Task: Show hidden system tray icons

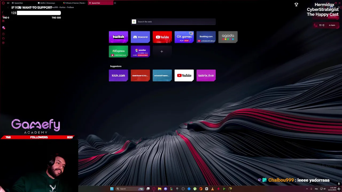Action: [x=307, y=189]
